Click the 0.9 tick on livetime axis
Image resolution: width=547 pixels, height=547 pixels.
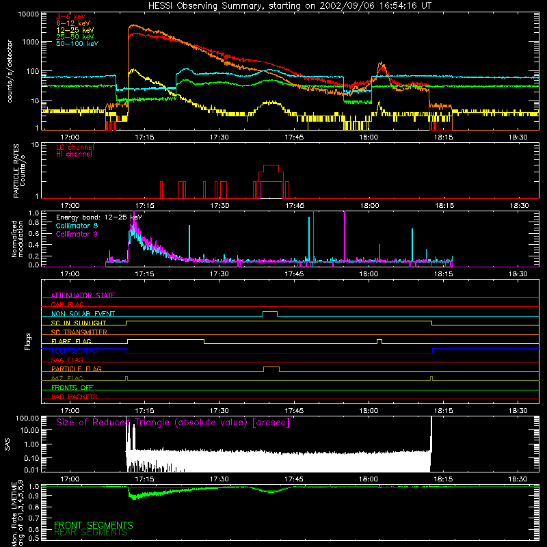[34, 495]
